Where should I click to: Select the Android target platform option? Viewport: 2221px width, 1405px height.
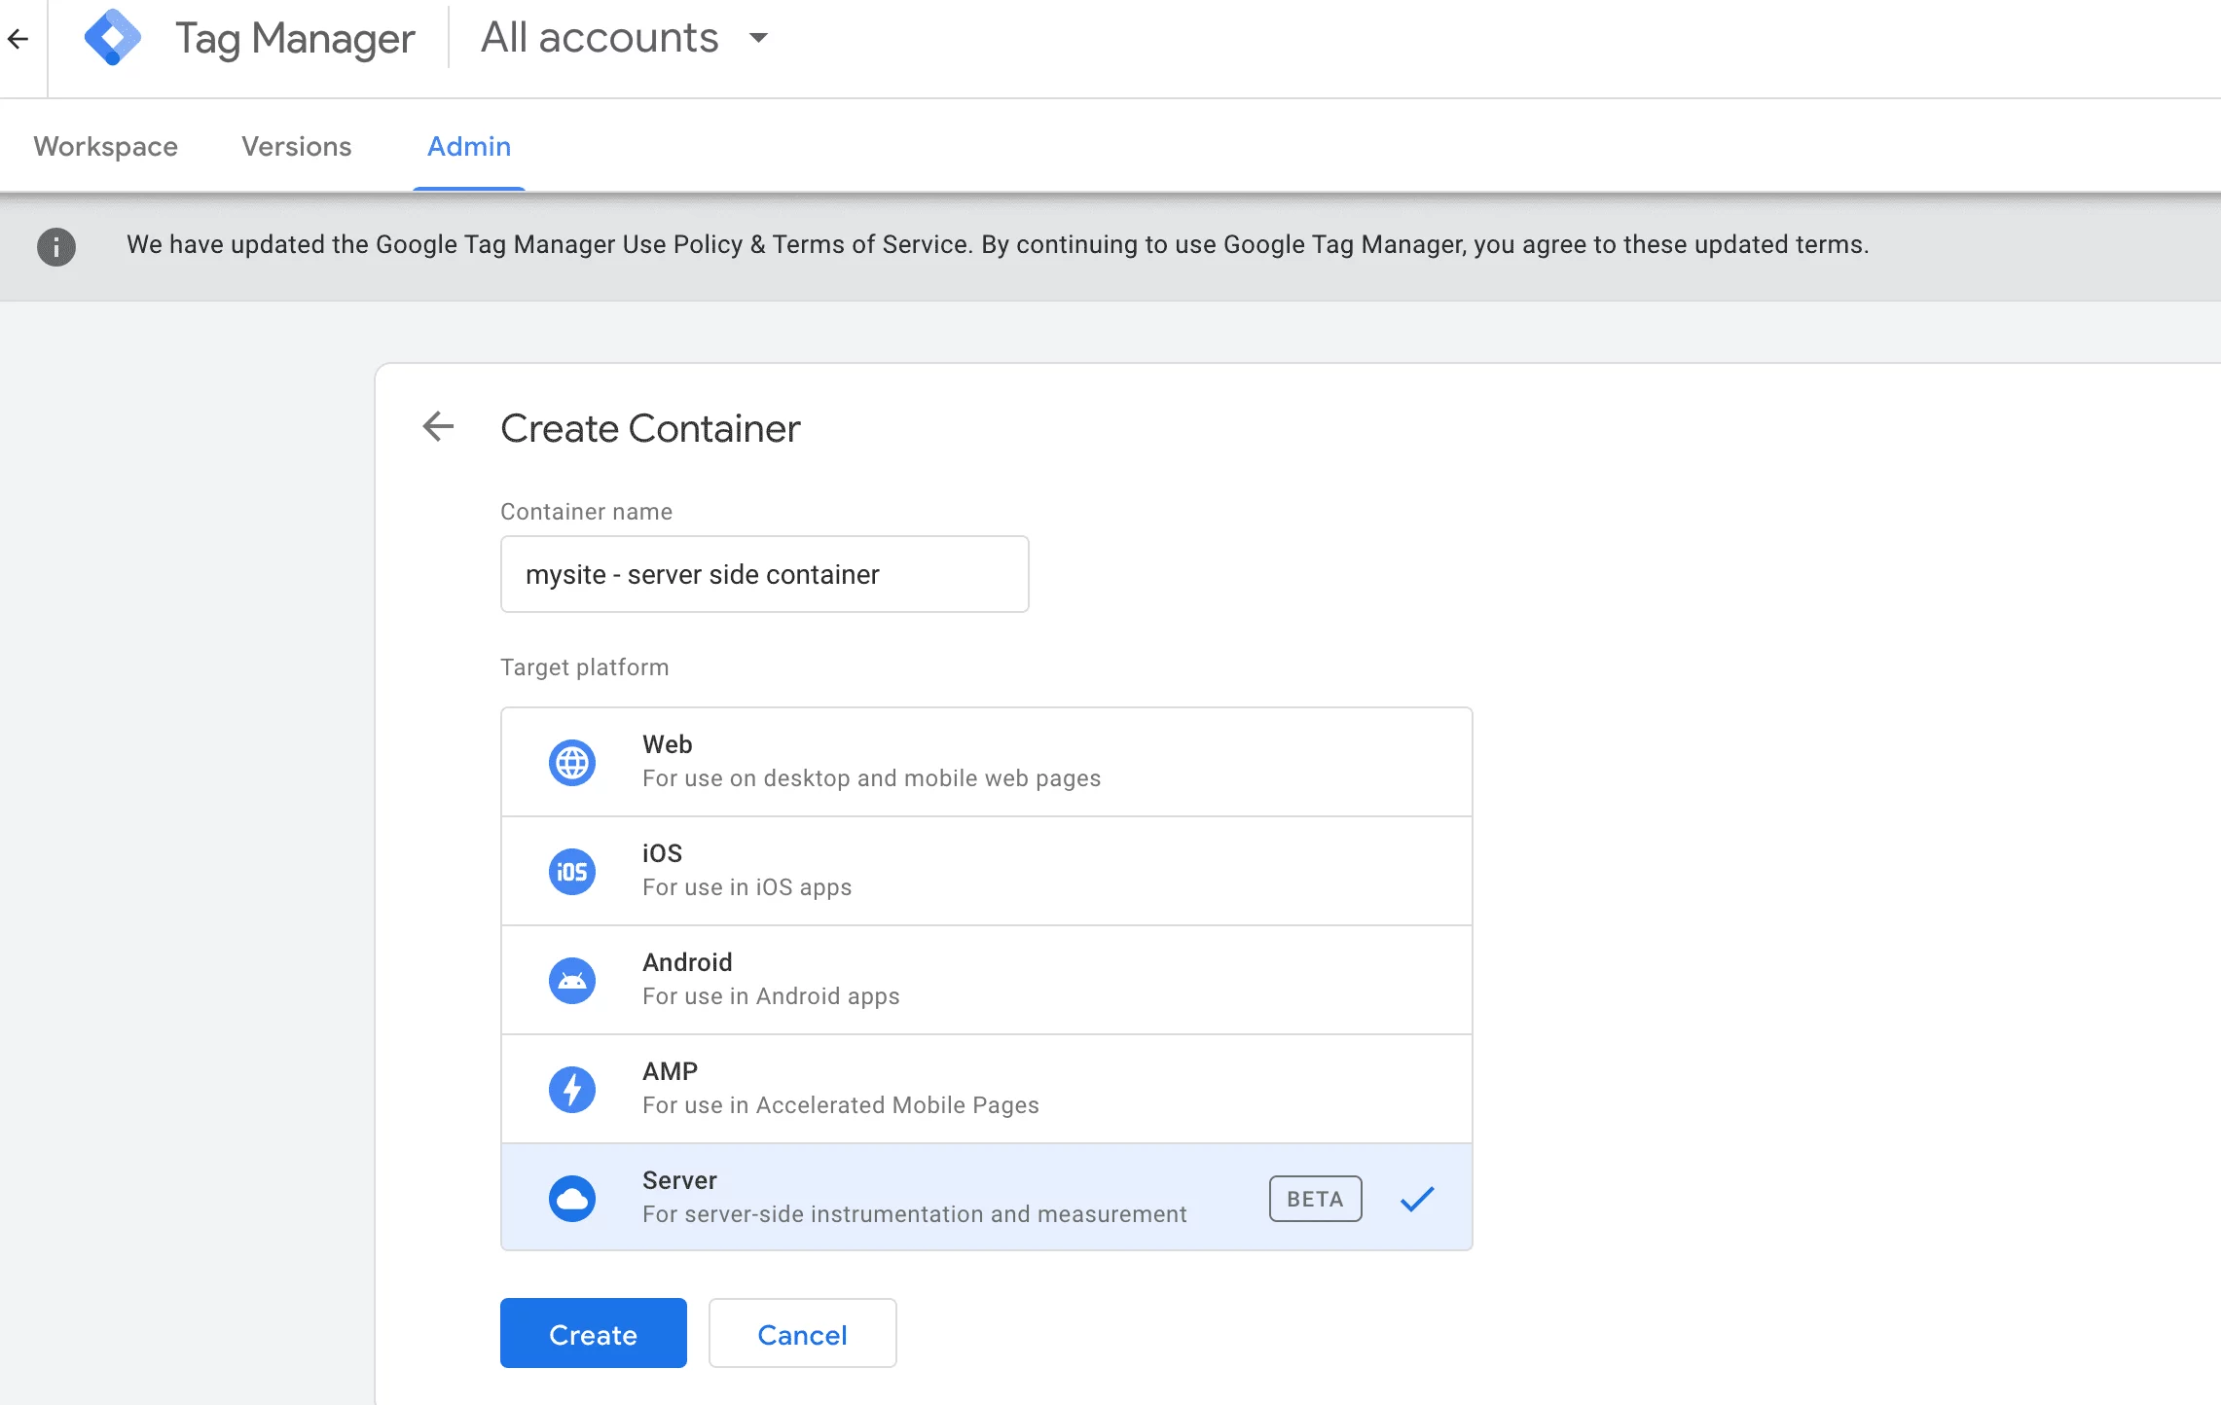click(987, 980)
